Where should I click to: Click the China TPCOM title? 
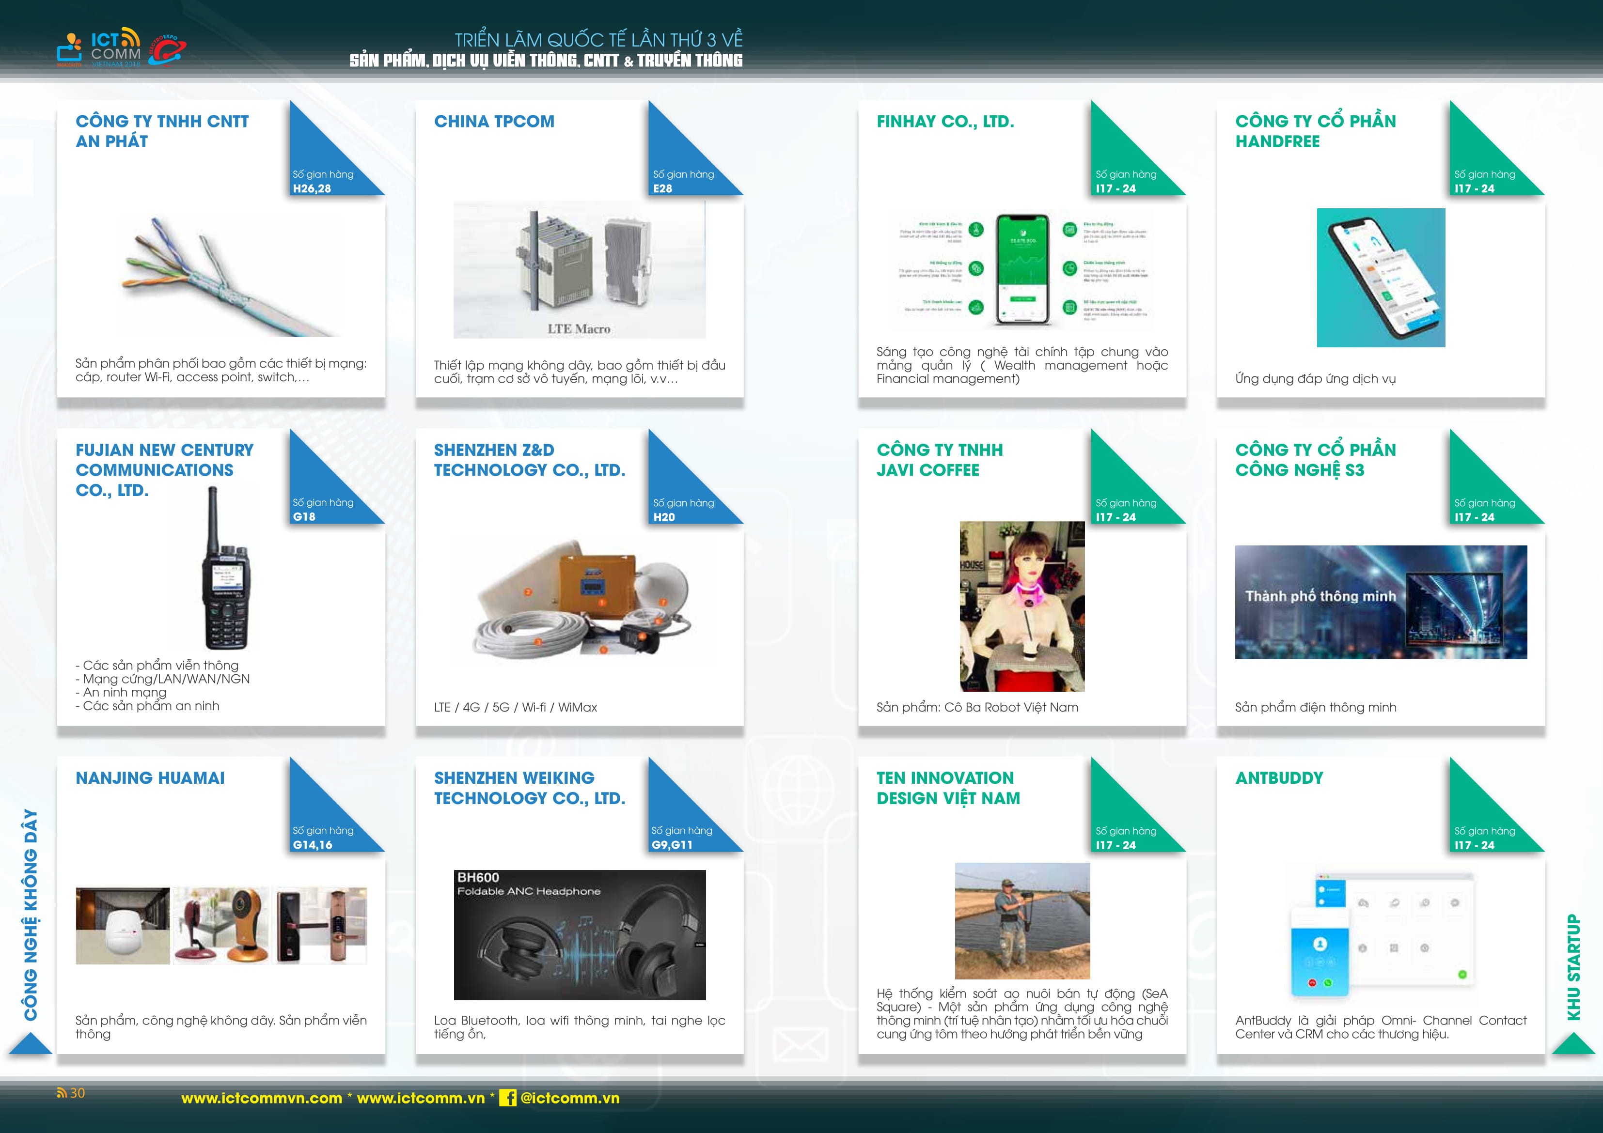(x=494, y=122)
